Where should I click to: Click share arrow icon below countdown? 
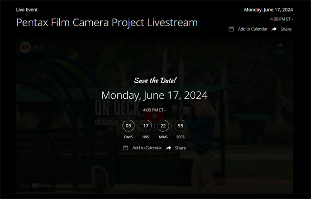click(x=169, y=148)
